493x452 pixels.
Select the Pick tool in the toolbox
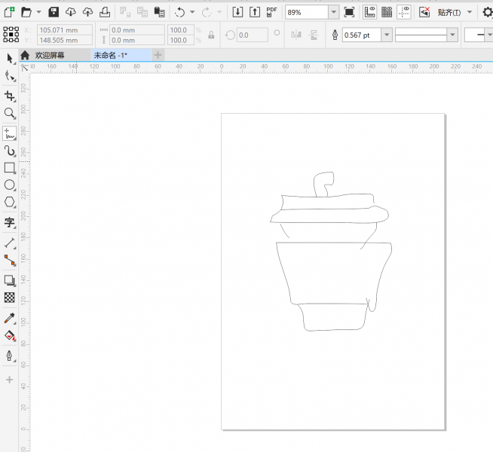pyautogui.click(x=10, y=59)
